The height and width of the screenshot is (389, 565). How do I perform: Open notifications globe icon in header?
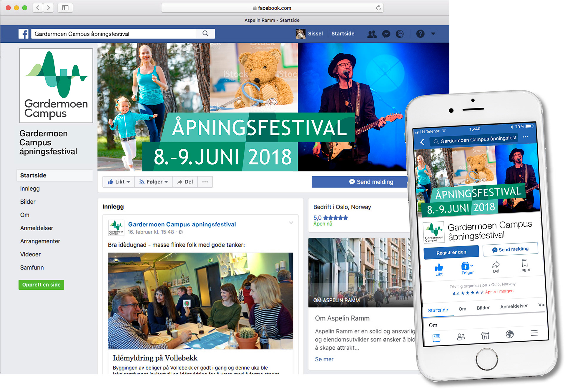click(x=400, y=34)
